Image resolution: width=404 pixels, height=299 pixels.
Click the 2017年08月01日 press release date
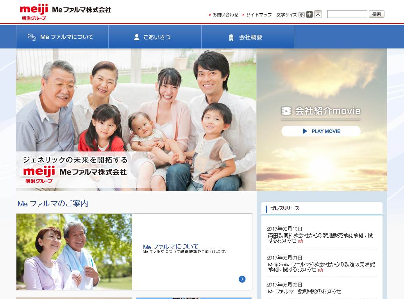284,258
